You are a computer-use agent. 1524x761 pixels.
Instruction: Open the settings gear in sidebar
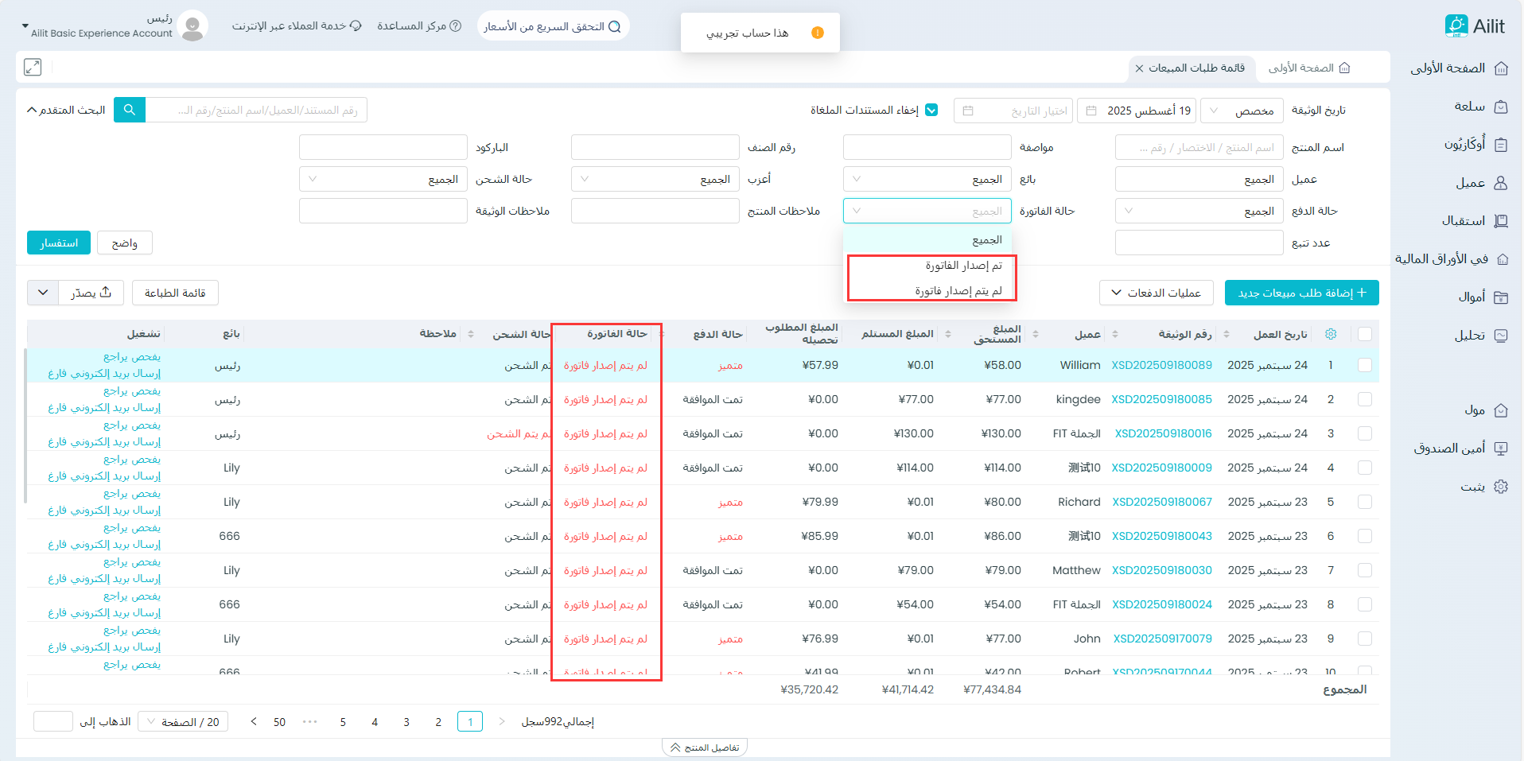click(1501, 487)
